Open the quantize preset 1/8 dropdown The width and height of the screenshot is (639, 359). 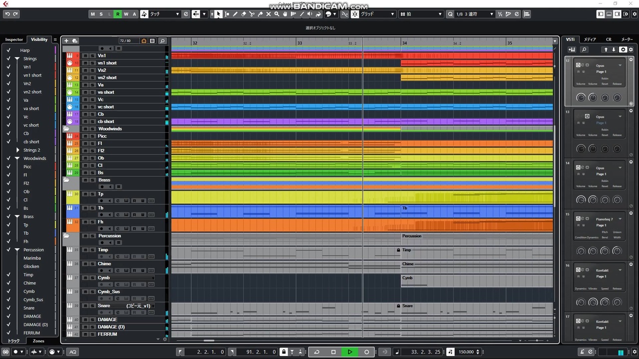coord(473,14)
